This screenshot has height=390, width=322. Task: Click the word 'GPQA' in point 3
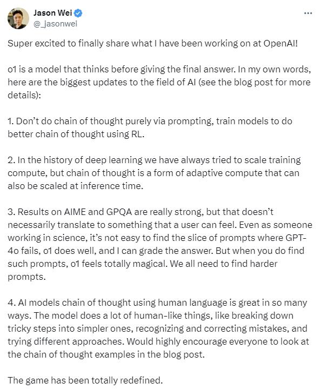(119, 212)
